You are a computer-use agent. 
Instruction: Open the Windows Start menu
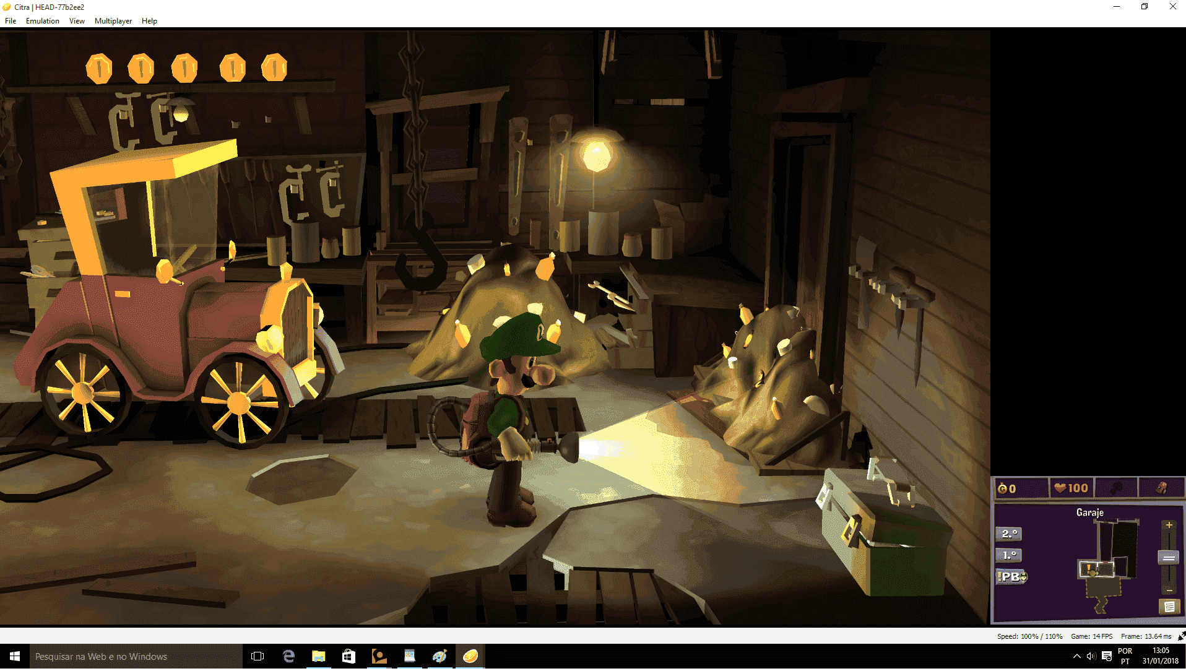click(x=15, y=656)
